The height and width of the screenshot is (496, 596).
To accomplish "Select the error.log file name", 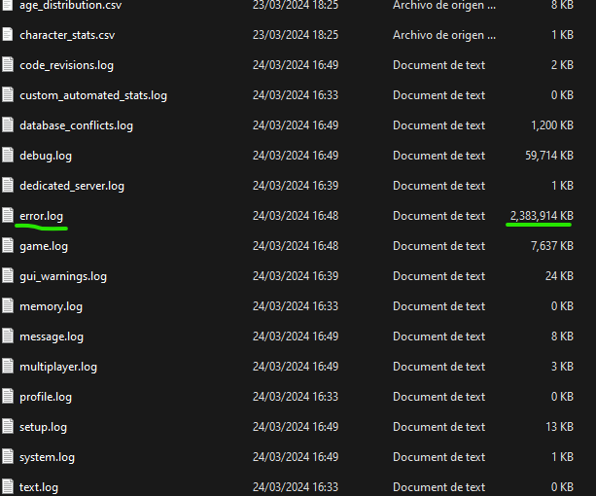I will (42, 216).
